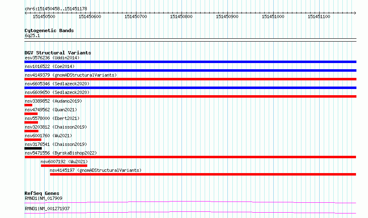Open the nsv5578000 (Ebert2021) label

[x=52, y=118]
